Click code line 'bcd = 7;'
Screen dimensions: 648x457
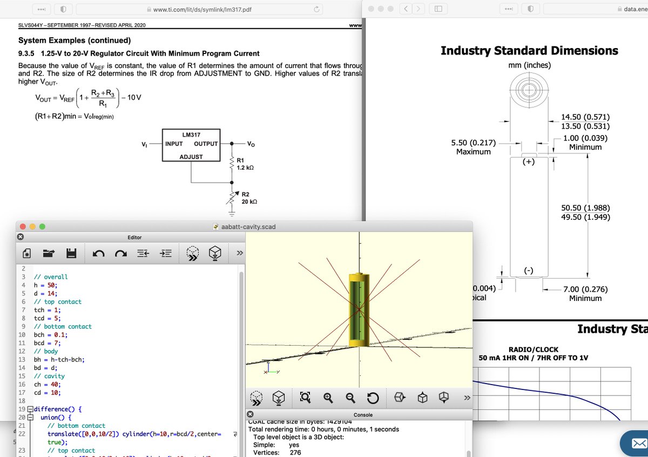coord(48,342)
